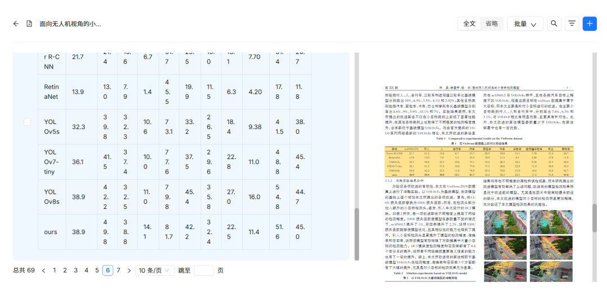Click the YOLOv5s row label
This screenshot has height=292, width=607.
coord(52,127)
